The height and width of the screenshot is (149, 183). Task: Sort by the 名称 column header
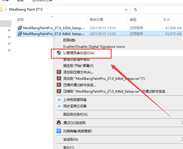coord(21,19)
